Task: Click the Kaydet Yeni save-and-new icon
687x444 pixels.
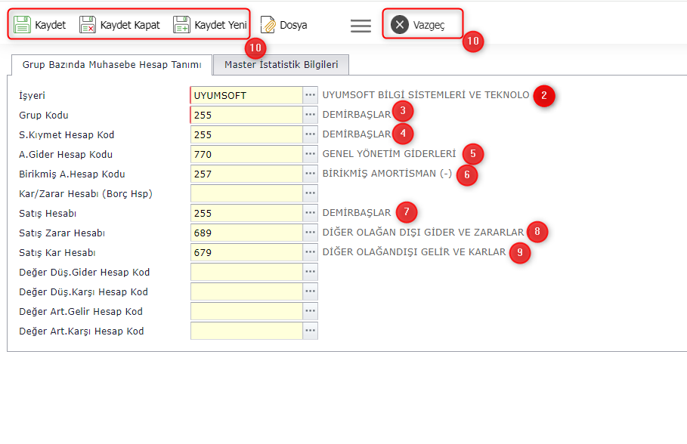Action: pyautogui.click(x=181, y=24)
